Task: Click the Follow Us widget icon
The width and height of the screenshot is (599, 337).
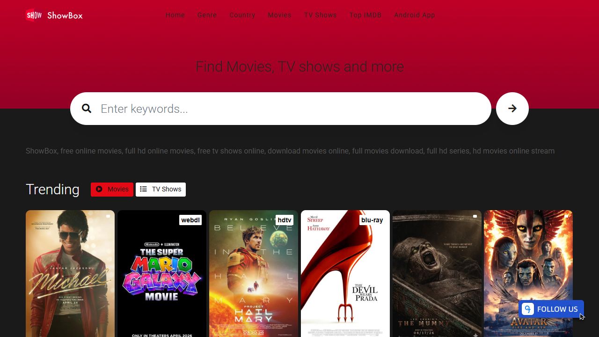Action: point(528,309)
